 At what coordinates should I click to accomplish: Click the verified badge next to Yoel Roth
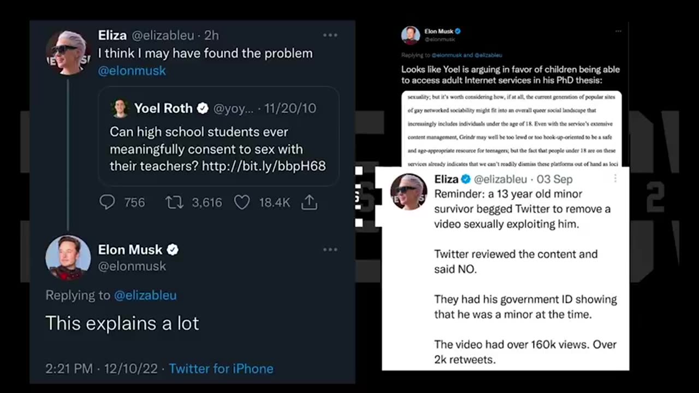[x=203, y=109]
